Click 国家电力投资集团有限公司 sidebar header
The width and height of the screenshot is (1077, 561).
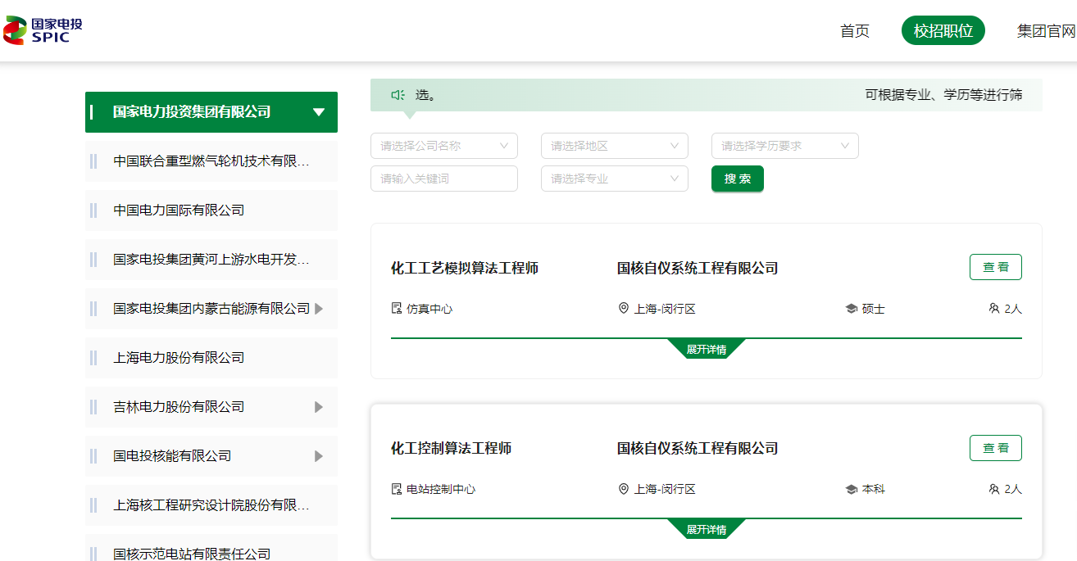point(211,112)
